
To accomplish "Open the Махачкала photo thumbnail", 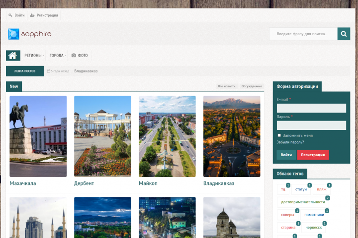I will point(38,136).
